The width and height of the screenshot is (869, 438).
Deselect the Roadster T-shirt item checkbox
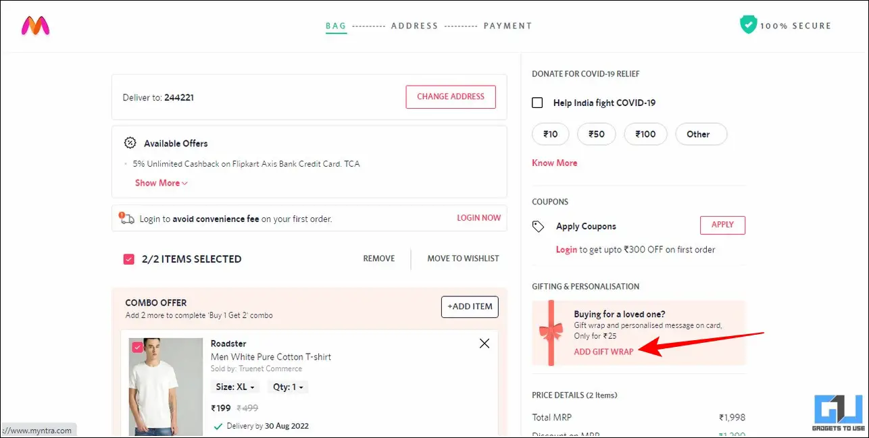pyautogui.click(x=137, y=347)
